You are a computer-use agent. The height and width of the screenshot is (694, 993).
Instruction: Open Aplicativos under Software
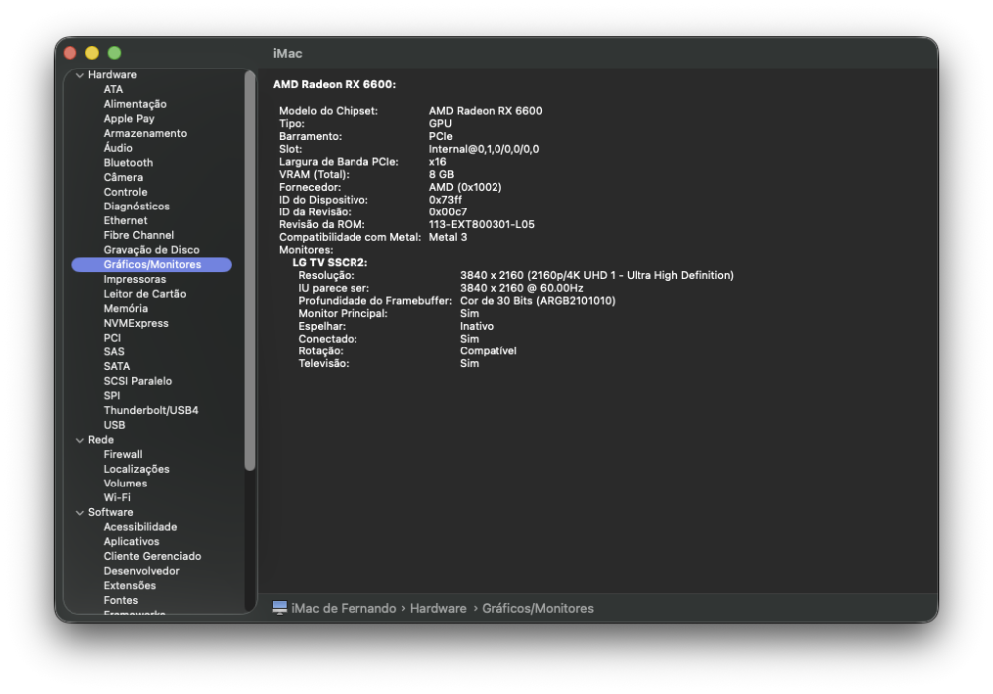132,541
